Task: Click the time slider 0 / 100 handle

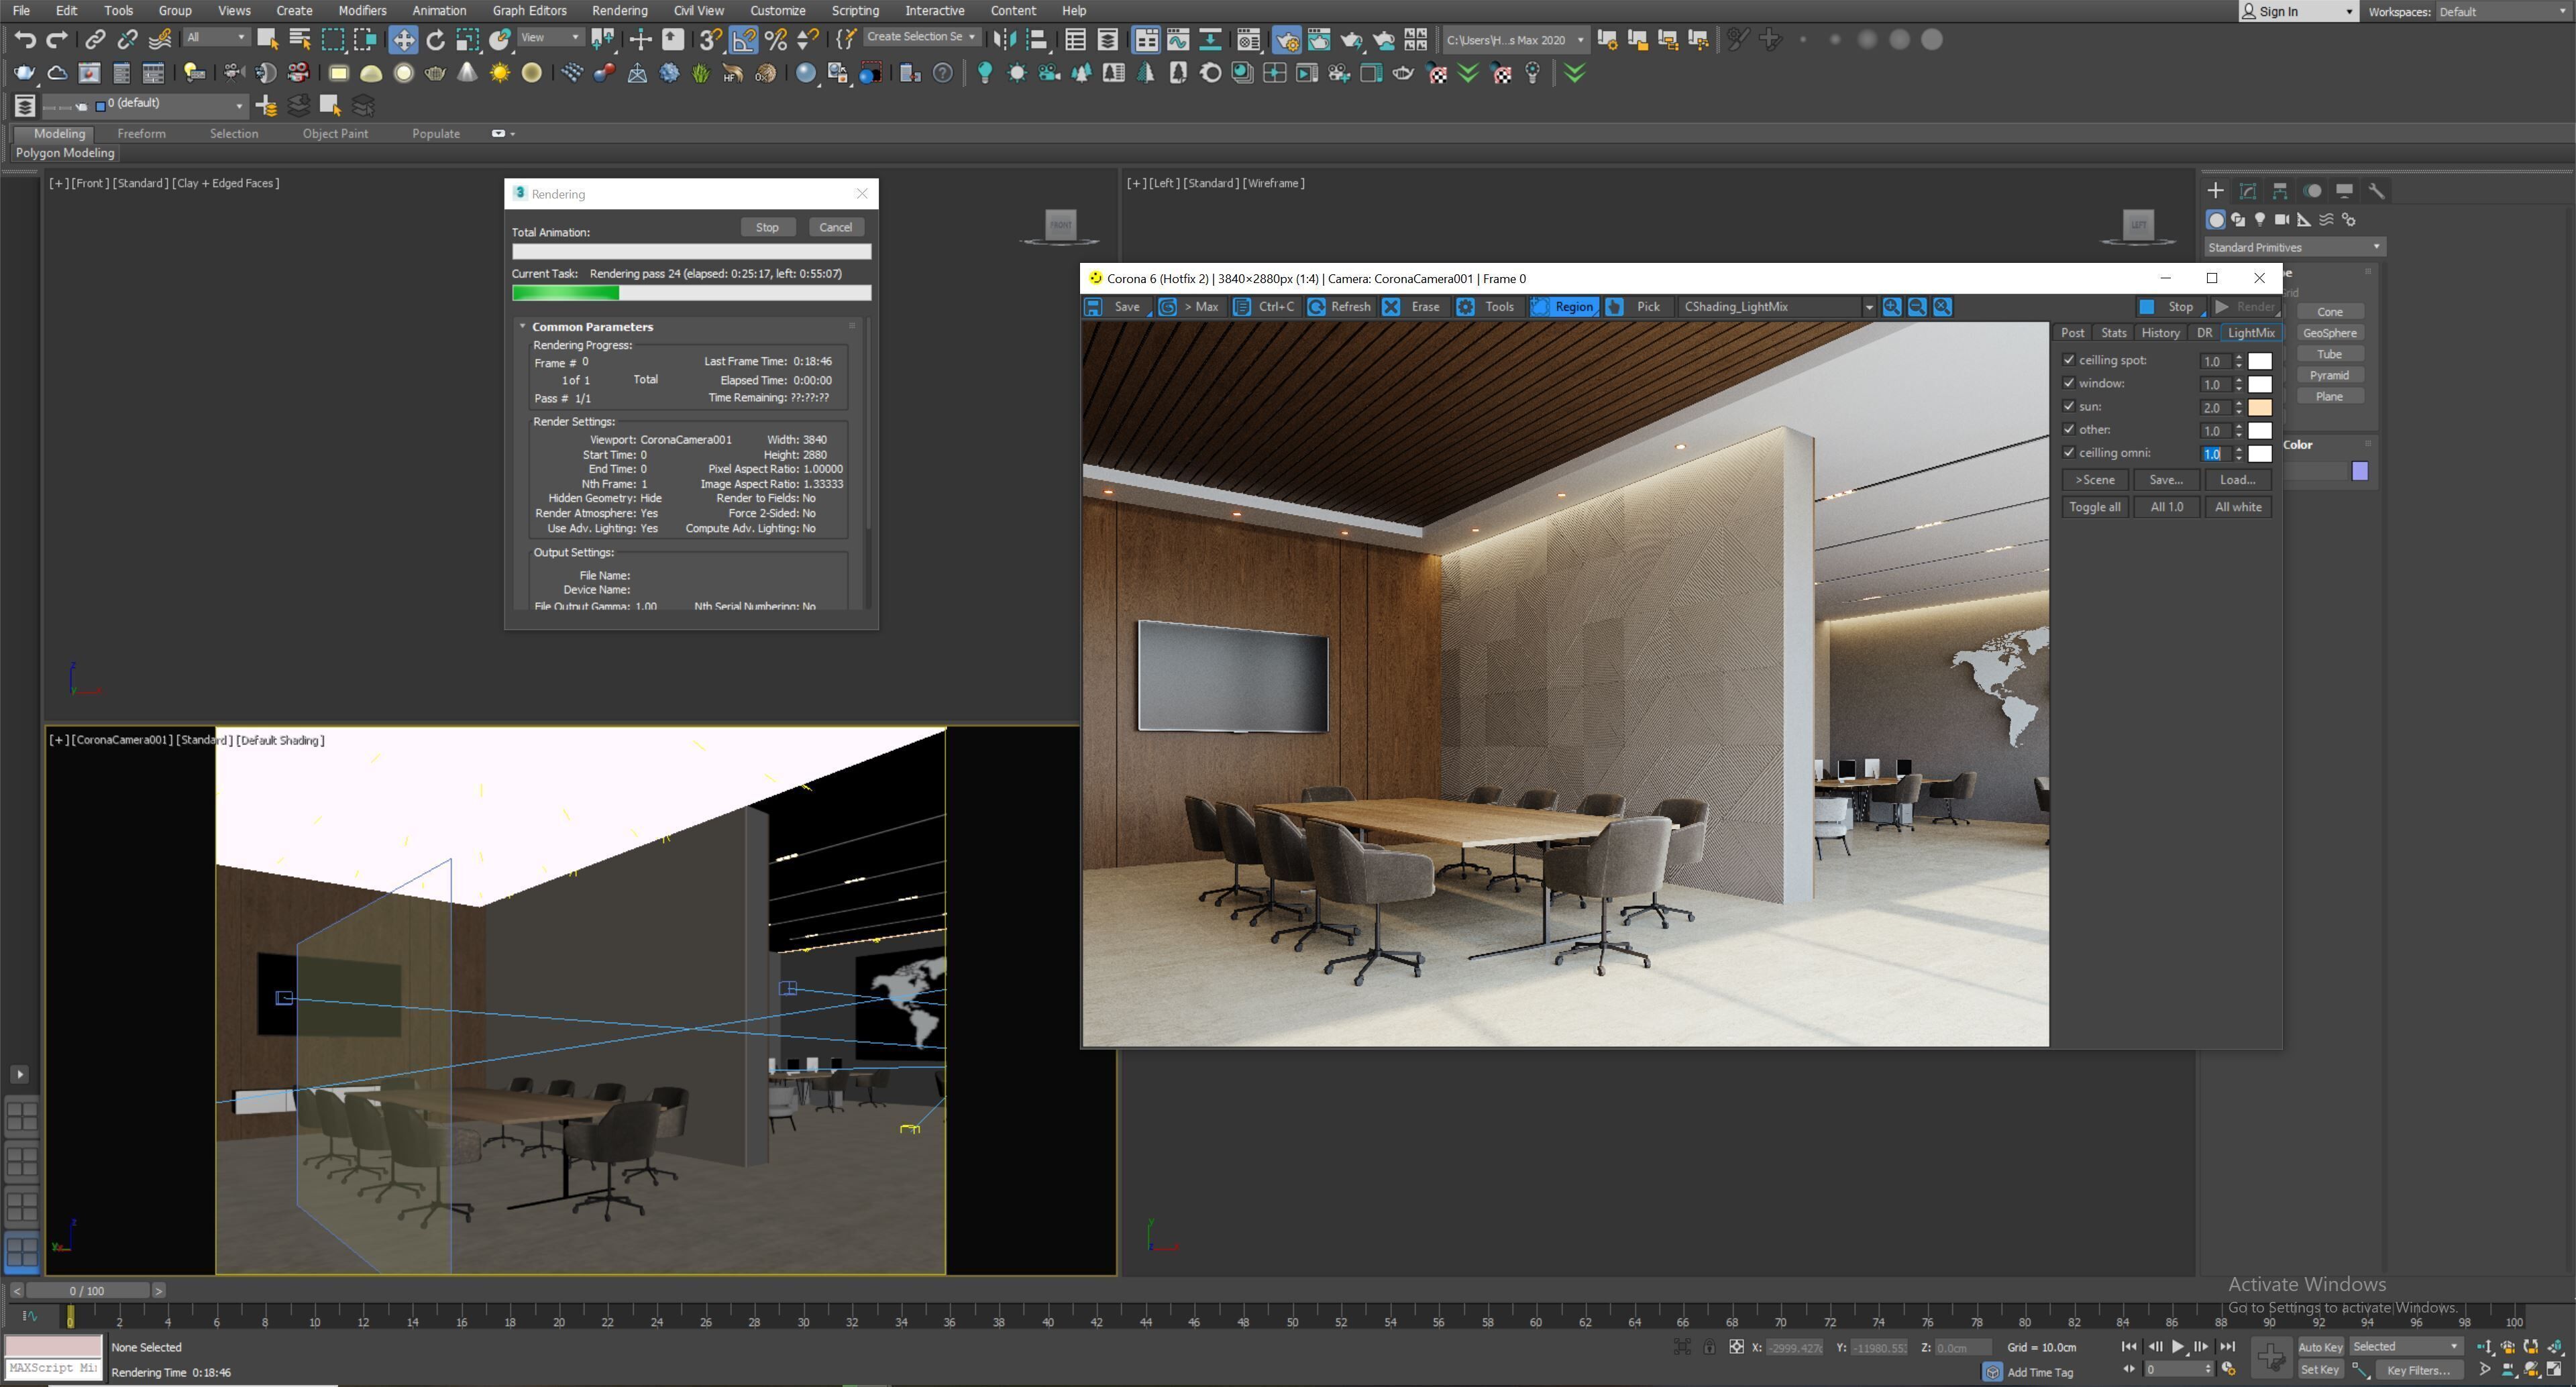Action: (87, 1291)
